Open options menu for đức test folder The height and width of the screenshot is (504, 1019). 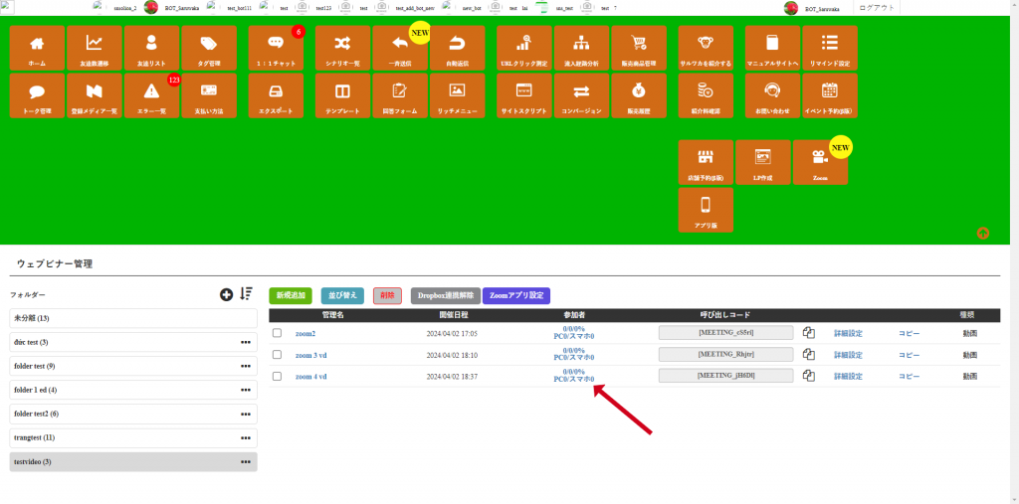click(x=246, y=342)
